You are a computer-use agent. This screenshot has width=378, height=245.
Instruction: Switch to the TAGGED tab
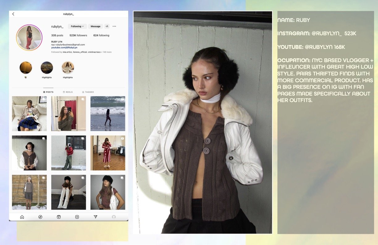pos(88,92)
